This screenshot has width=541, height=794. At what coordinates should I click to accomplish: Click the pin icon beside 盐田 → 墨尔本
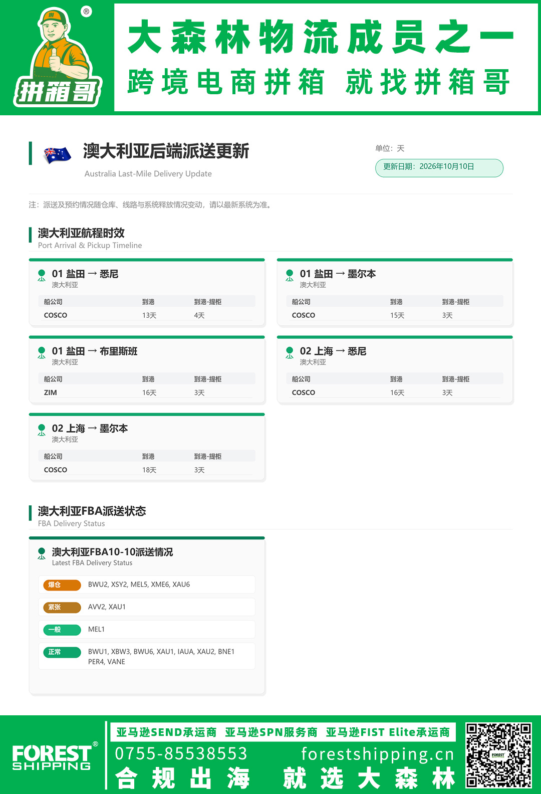pyautogui.click(x=290, y=275)
